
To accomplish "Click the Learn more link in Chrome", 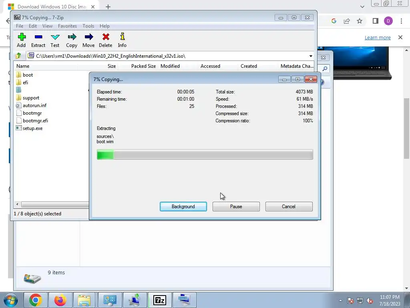I will (378, 37).
